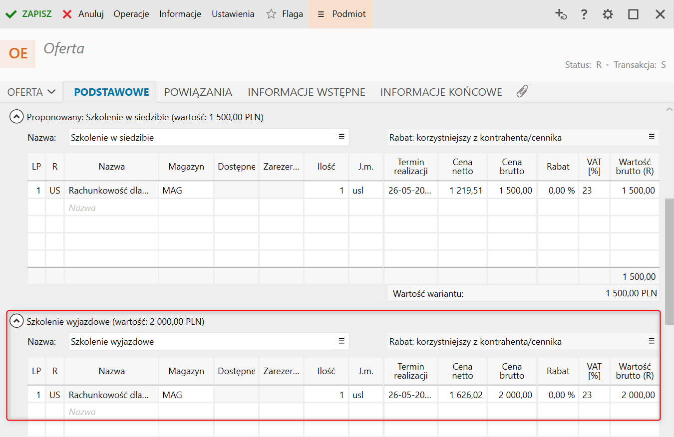Open attachments paperclip icon
The image size is (674, 437).
point(522,91)
